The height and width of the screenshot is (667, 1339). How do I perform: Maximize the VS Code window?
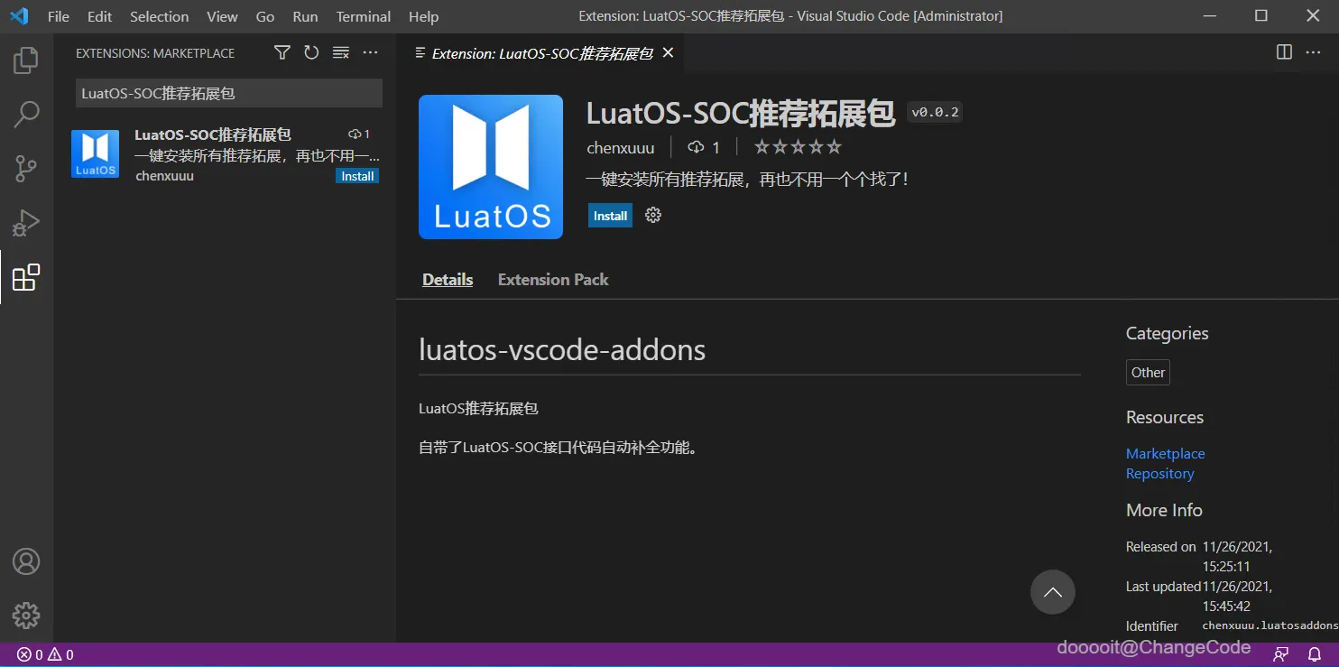pos(1261,15)
